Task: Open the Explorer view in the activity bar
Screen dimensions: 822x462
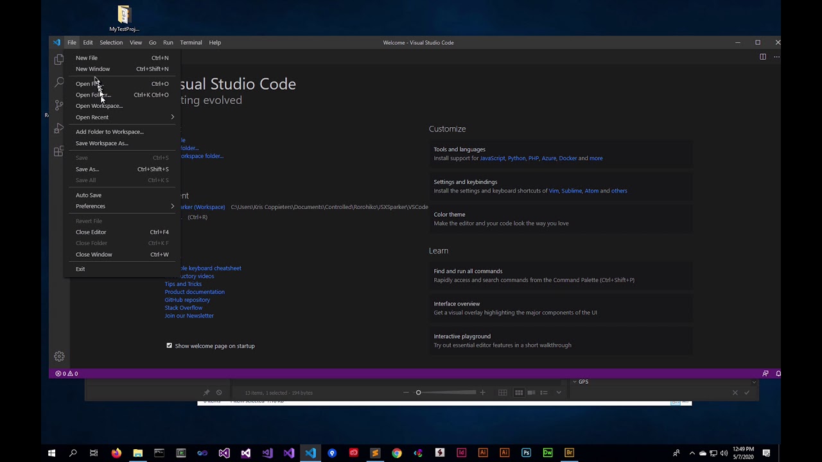Action: point(59,60)
